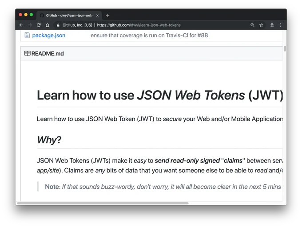
Task: Open the browser home page icon
Action: coord(47,25)
